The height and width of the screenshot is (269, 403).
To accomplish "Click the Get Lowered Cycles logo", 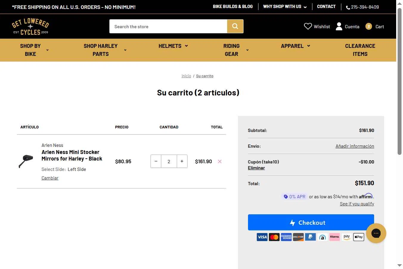I will (30, 27).
